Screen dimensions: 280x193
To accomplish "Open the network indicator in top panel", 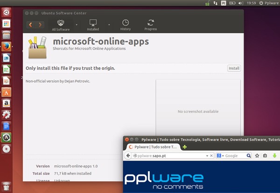I will [215, 3].
